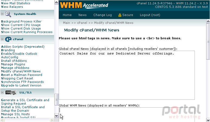
Task: Click inside the Global cPanel News textarea
Action: [x=127, y=75]
